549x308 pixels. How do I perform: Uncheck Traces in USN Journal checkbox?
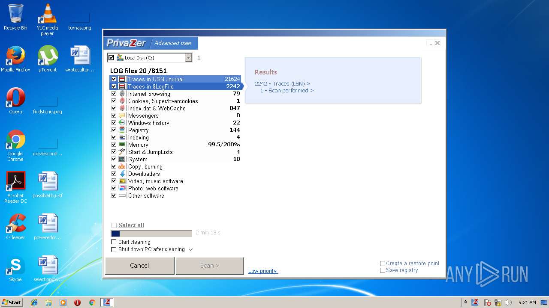pos(114,79)
